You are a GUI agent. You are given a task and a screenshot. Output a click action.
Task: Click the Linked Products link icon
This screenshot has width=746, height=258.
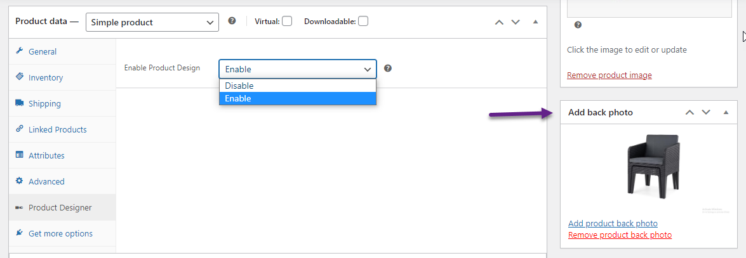click(x=20, y=129)
